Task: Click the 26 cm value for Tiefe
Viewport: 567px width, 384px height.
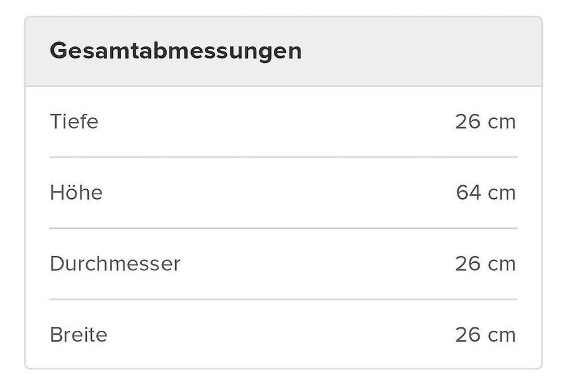Action: coord(486,121)
